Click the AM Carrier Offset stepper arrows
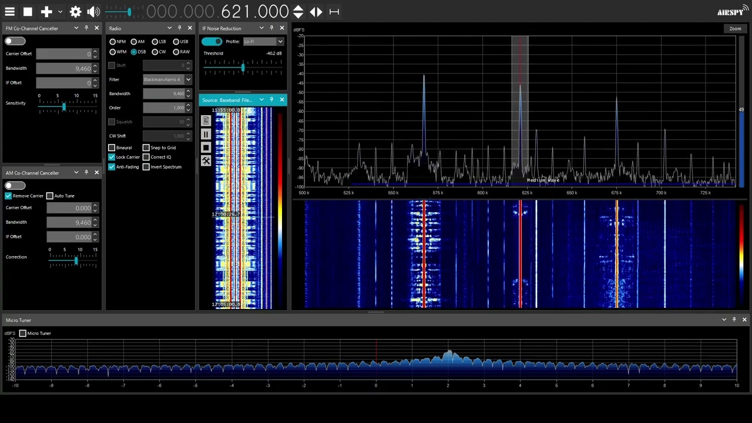Viewport: 752px width, 423px height. [95, 208]
